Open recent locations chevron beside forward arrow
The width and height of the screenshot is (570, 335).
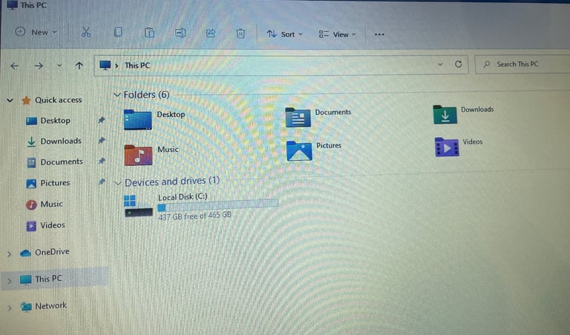[x=59, y=66]
